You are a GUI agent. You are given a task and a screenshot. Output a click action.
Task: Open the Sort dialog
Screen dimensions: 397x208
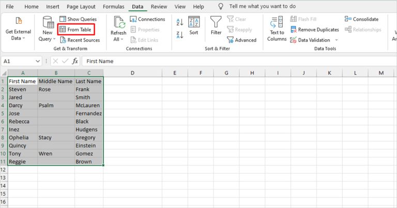tap(194, 25)
